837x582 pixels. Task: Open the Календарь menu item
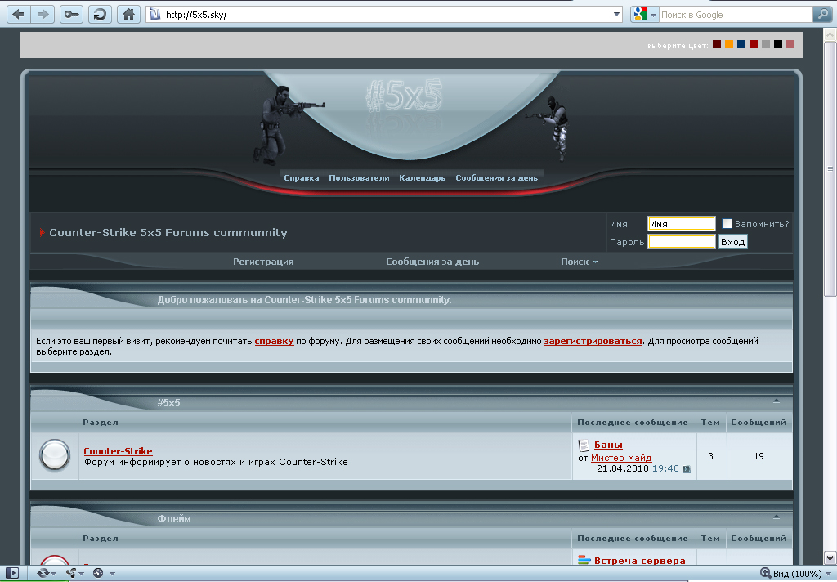[422, 178]
